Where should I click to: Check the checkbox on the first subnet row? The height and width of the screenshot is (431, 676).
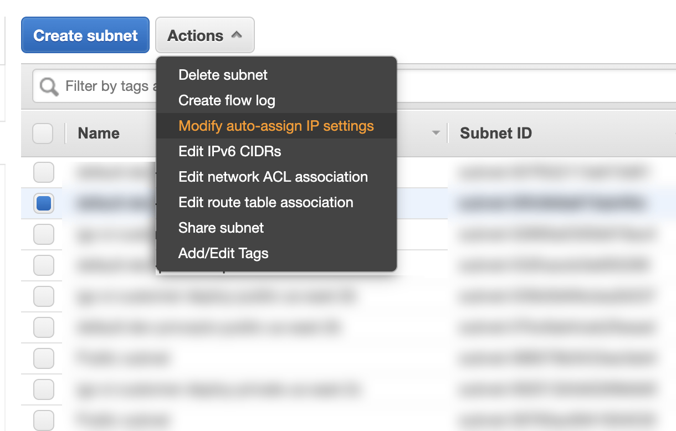point(43,172)
